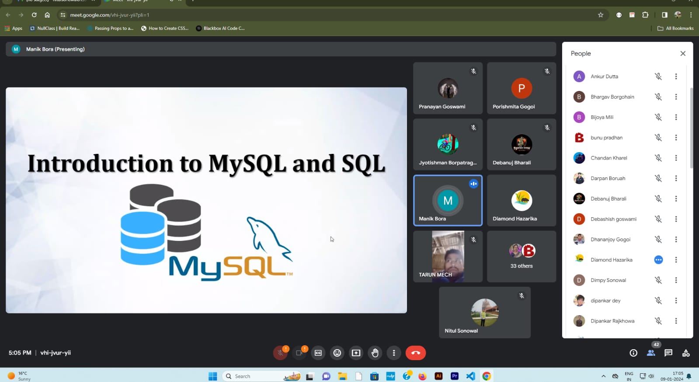Open the three-dot menu for Bijoya Mili

tap(676, 117)
